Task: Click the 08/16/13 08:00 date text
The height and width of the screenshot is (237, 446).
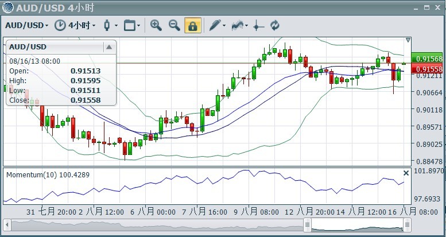Action: [x=34, y=61]
